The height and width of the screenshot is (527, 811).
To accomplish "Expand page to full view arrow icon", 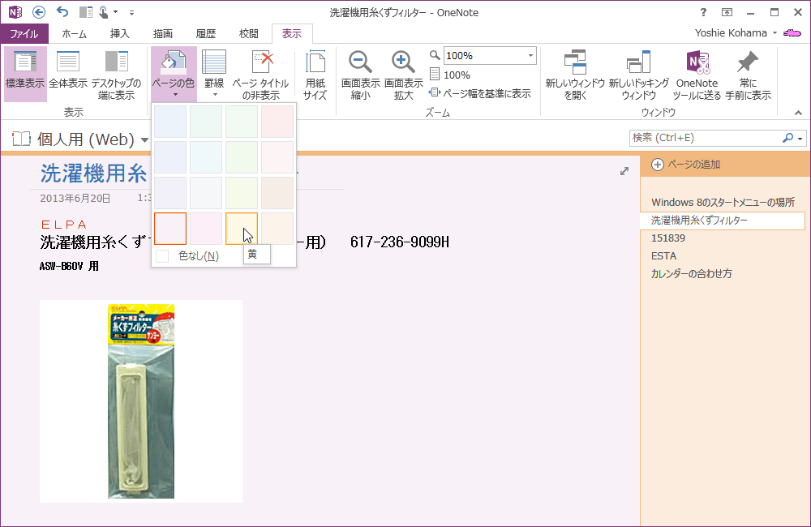I will pyautogui.click(x=624, y=171).
